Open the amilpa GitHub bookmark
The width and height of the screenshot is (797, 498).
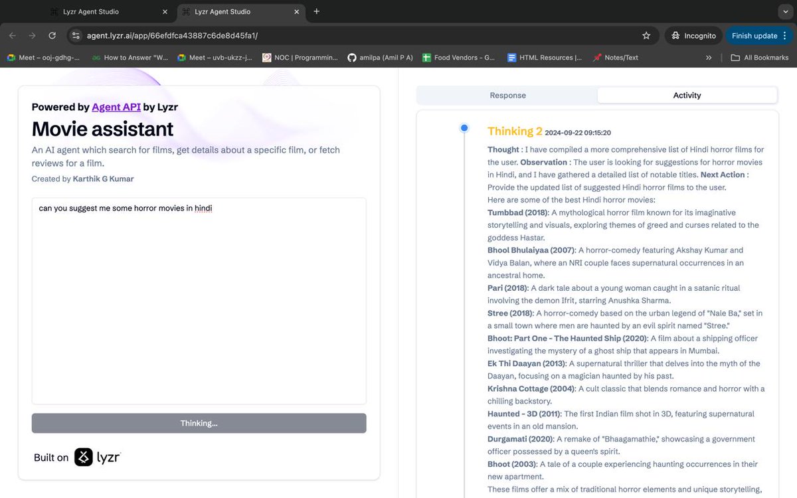click(x=380, y=58)
